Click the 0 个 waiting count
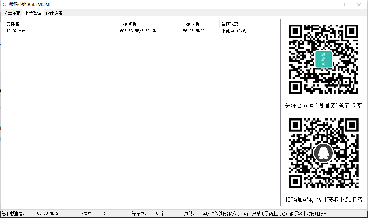The height and width of the screenshot is (218, 368). pyautogui.click(x=160, y=213)
